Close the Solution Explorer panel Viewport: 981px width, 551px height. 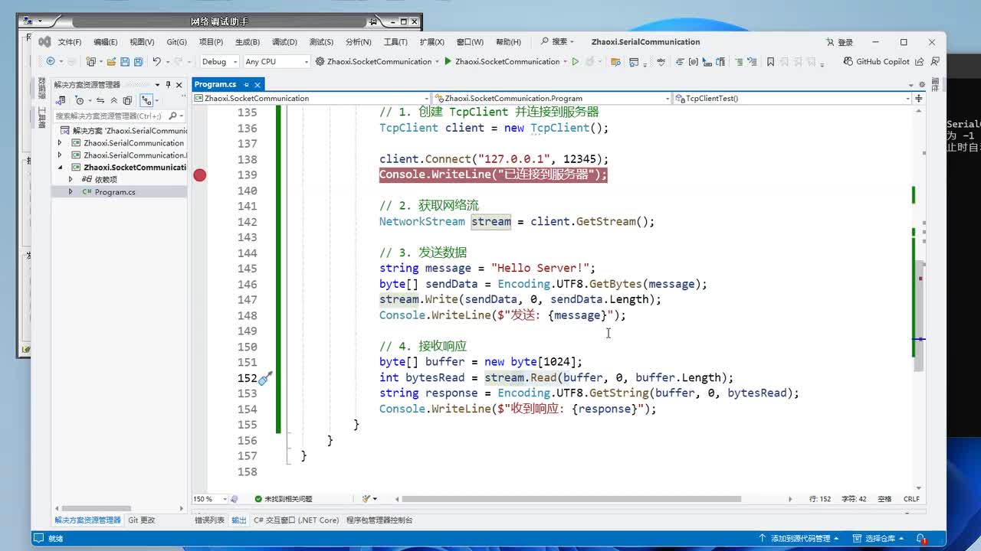(x=179, y=85)
